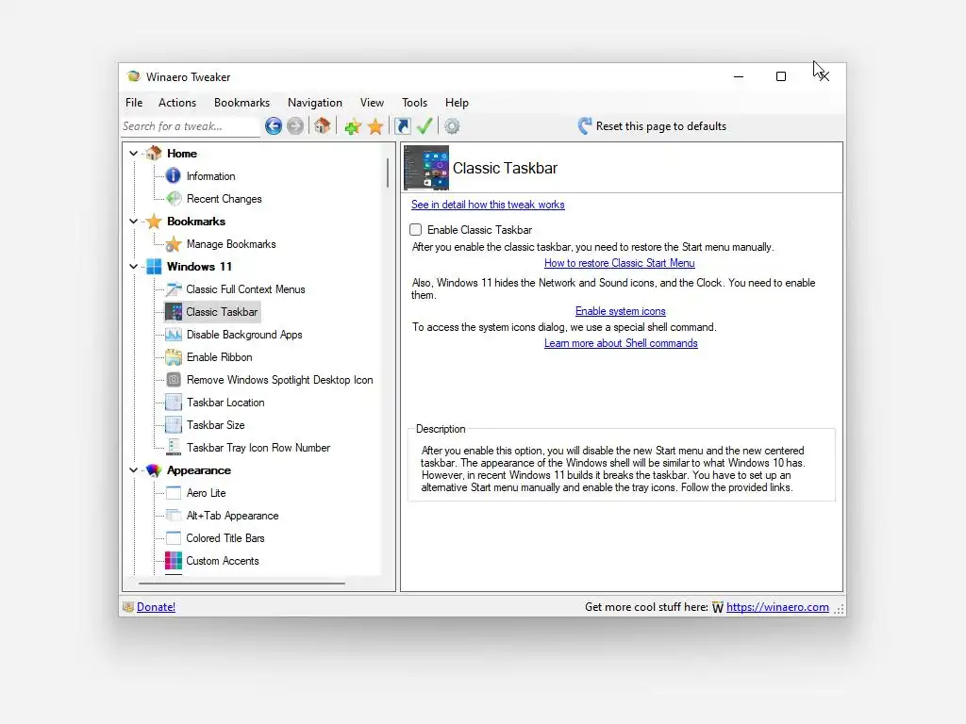Click the Taskbar Location icon

tap(174, 402)
